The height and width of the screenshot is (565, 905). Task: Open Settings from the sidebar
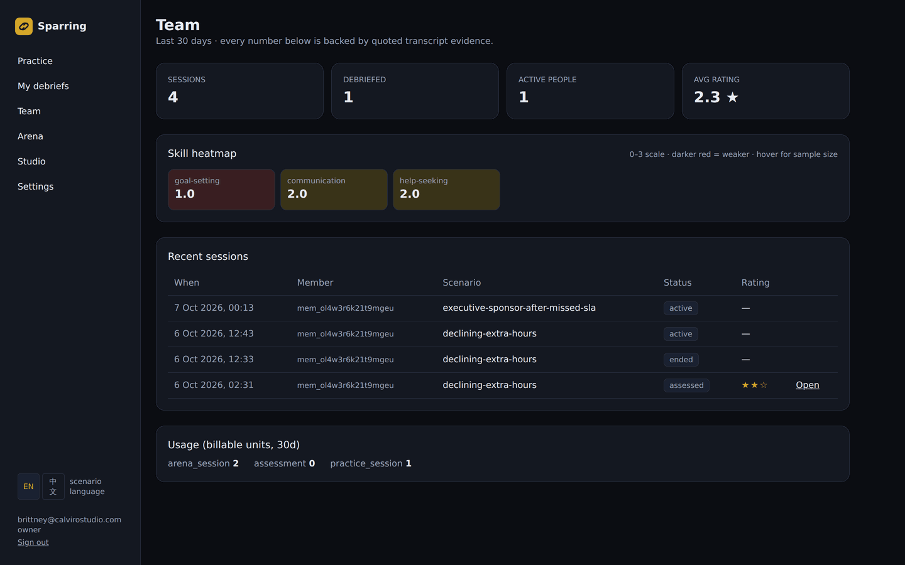(35, 186)
